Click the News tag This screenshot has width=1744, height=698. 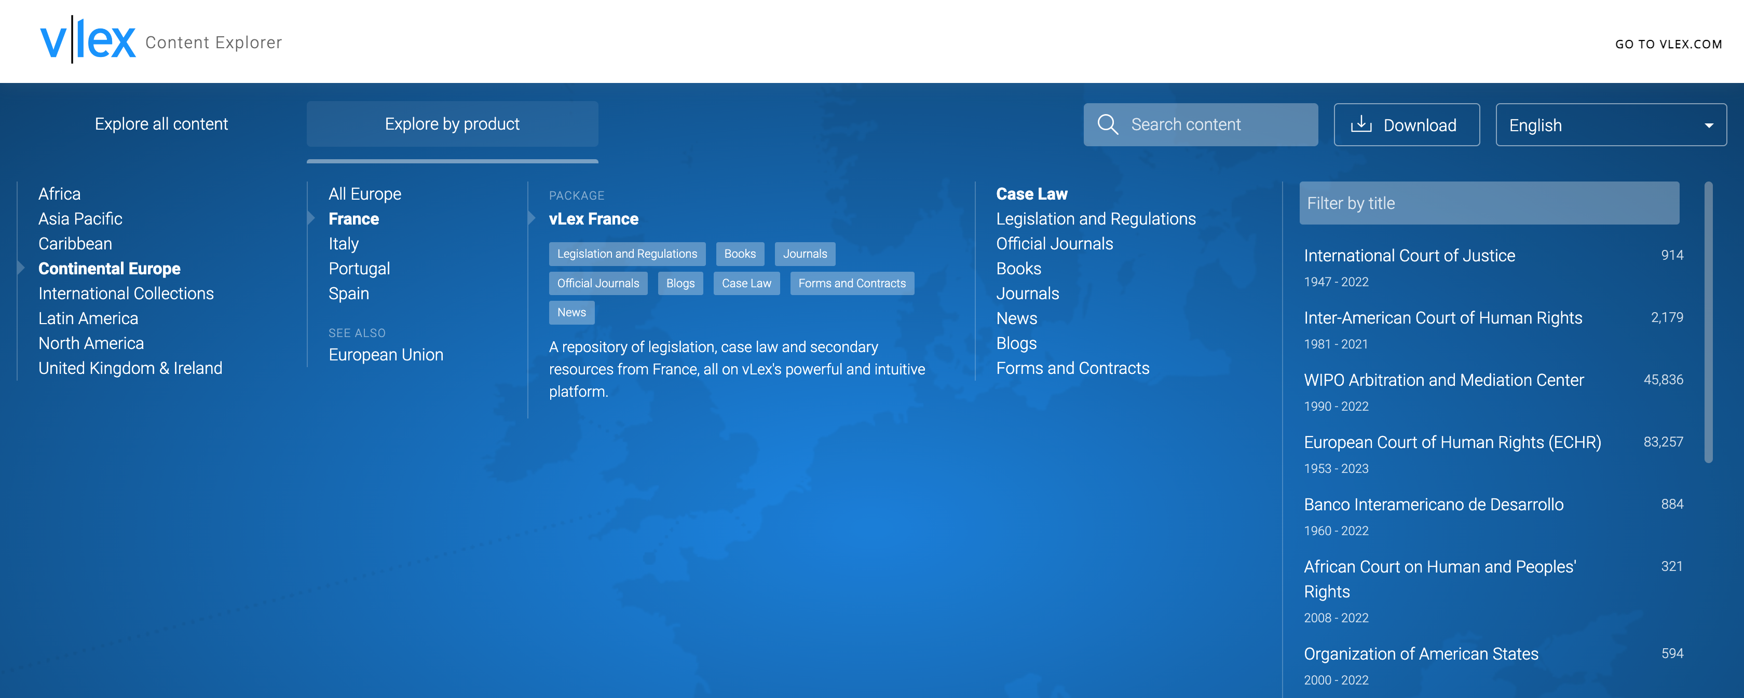571,313
